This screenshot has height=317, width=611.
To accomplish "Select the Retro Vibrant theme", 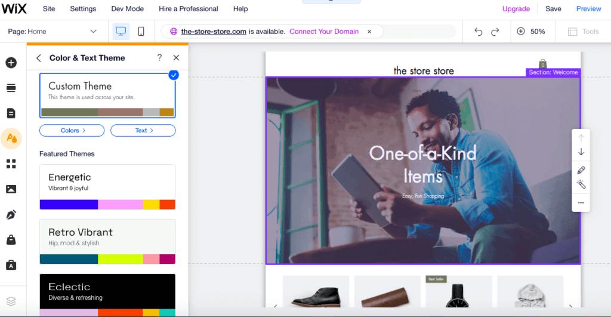I will coord(107,242).
